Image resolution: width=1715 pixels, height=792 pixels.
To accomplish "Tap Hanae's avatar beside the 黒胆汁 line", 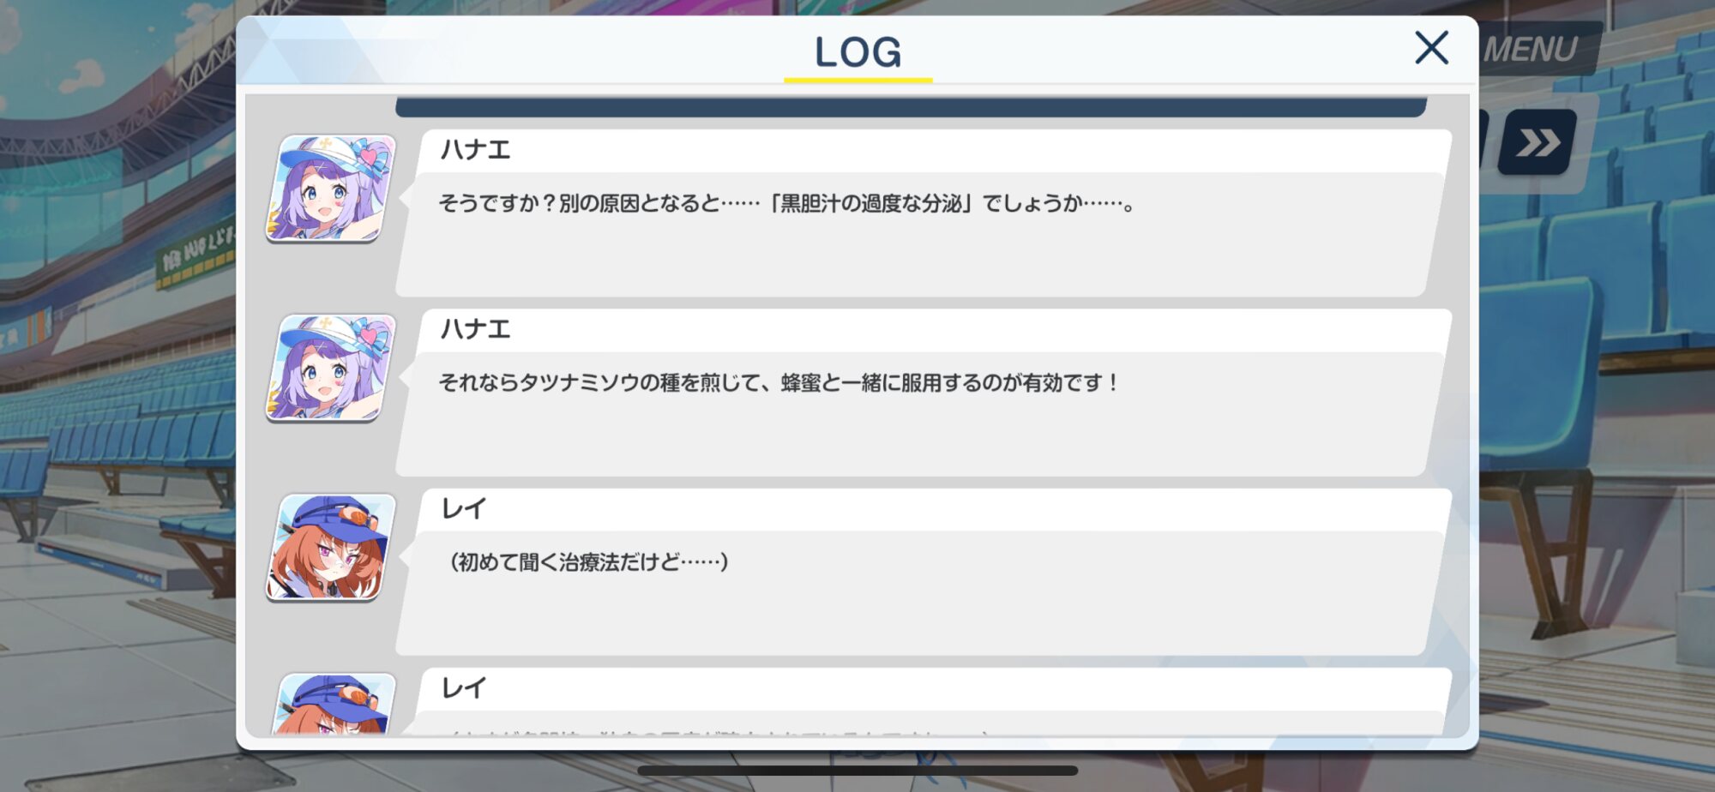I will pyautogui.click(x=331, y=188).
